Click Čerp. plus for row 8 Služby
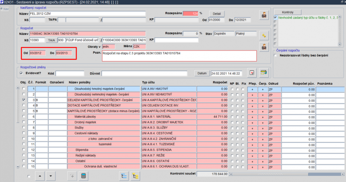Image resolution: width=346 pixels, height=182 pixels. tap(263, 128)
